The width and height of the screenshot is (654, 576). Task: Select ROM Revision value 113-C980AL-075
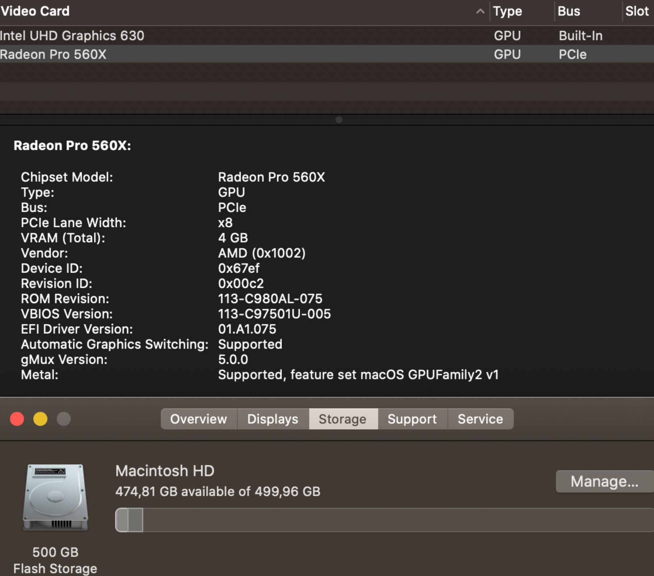pos(270,299)
